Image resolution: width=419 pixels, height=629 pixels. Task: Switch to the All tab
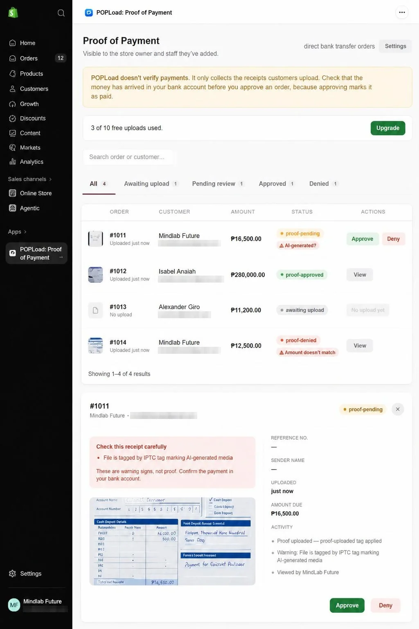(98, 184)
